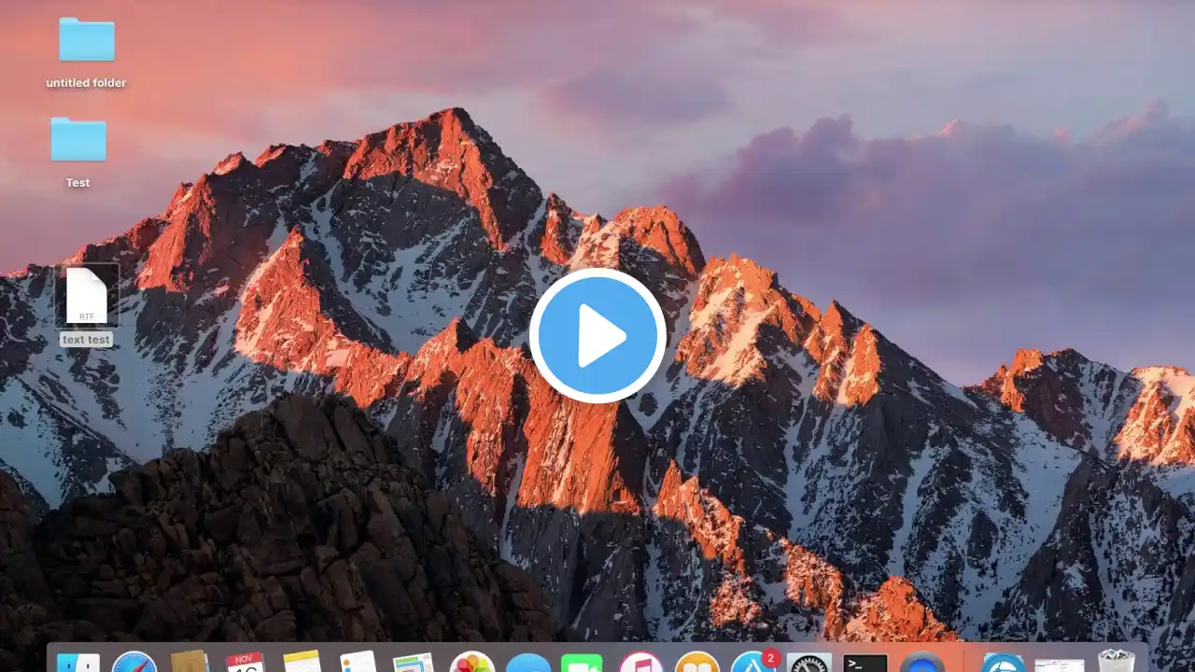The width and height of the screenshot is (1195, 672).
Task: Open iBooks from the Dock
Action: [697, 662]
